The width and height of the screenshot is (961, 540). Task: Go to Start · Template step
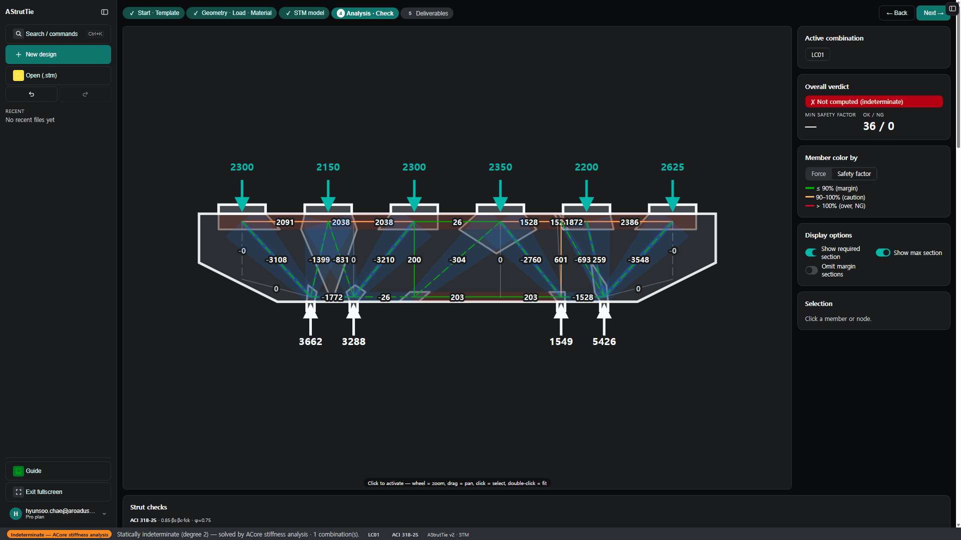click(154, 13)
